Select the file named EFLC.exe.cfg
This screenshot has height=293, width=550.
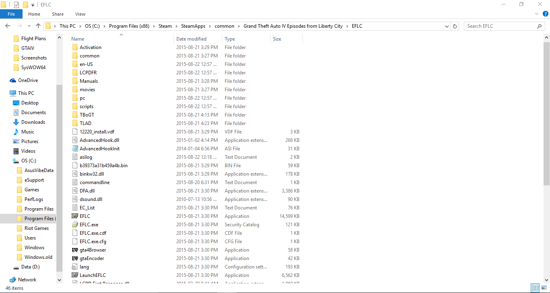point(93,242)
